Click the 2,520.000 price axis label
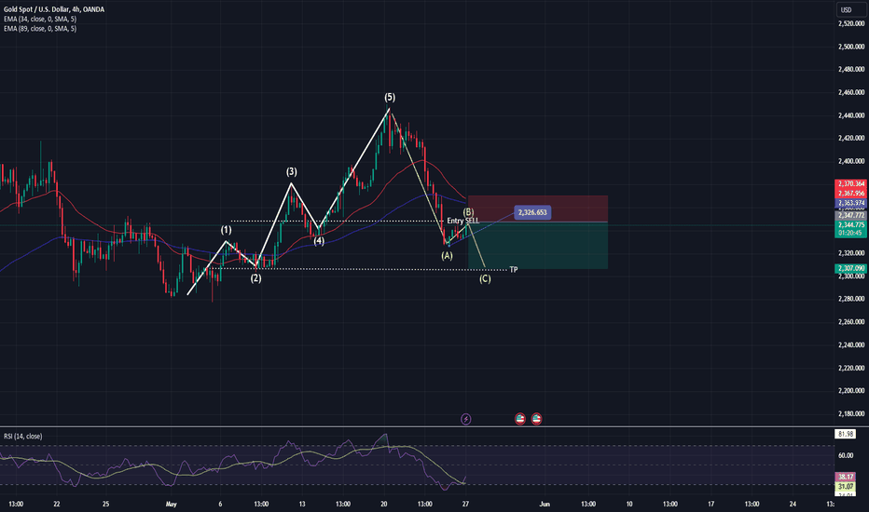 pyautogui.click(x=851, y=24)
